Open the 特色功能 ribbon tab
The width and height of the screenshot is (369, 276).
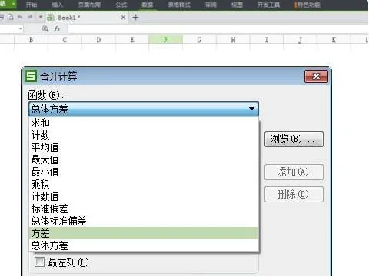pyautogui.click(x=307, y=5)
